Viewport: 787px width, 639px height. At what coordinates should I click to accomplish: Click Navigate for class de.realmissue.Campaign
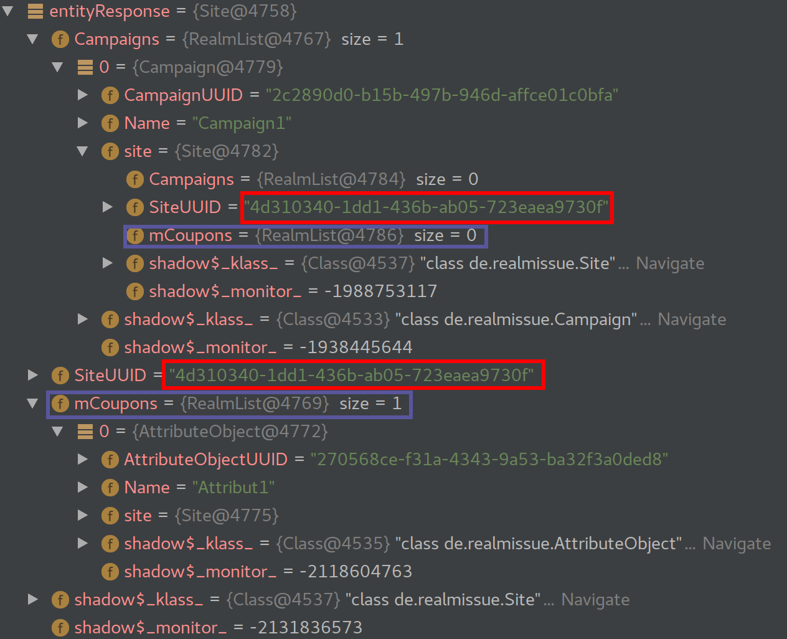click(x=692, y=319)
